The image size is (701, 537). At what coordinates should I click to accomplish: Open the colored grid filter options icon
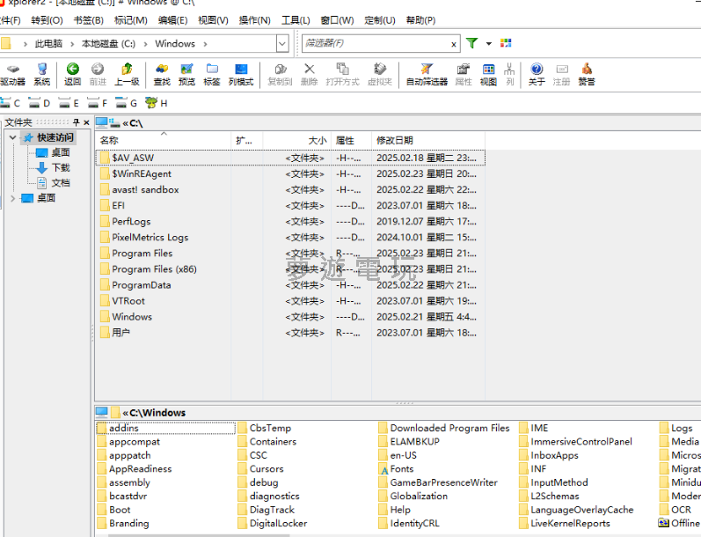pyautogui.click(x=505, y=43)
